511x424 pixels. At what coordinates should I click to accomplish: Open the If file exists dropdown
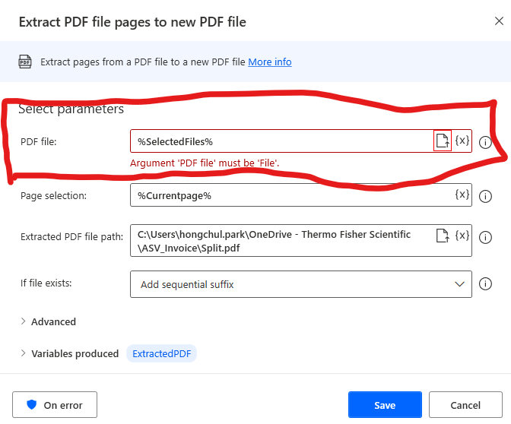pyautogui.click(x=301, y=284)
